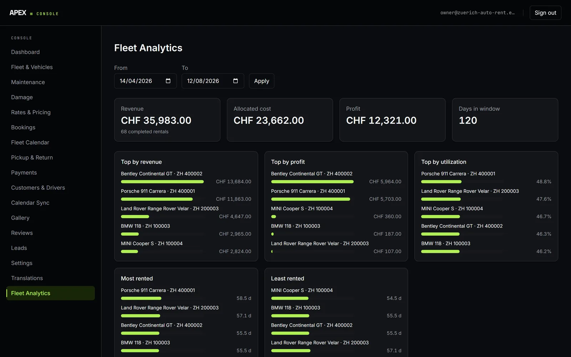Viewport: 571px width, 357px height.
Task: Select the active Fleet Analytics item
Action: pos(51,293)
